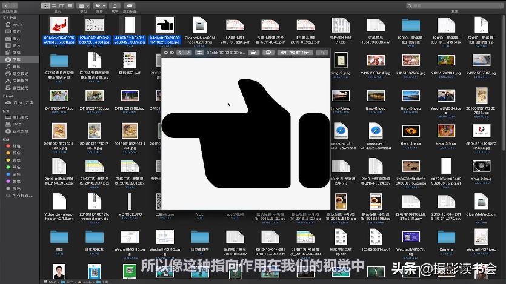Click the Add Tags toolbar icon
506x284 pixels.
click(128, 5)
